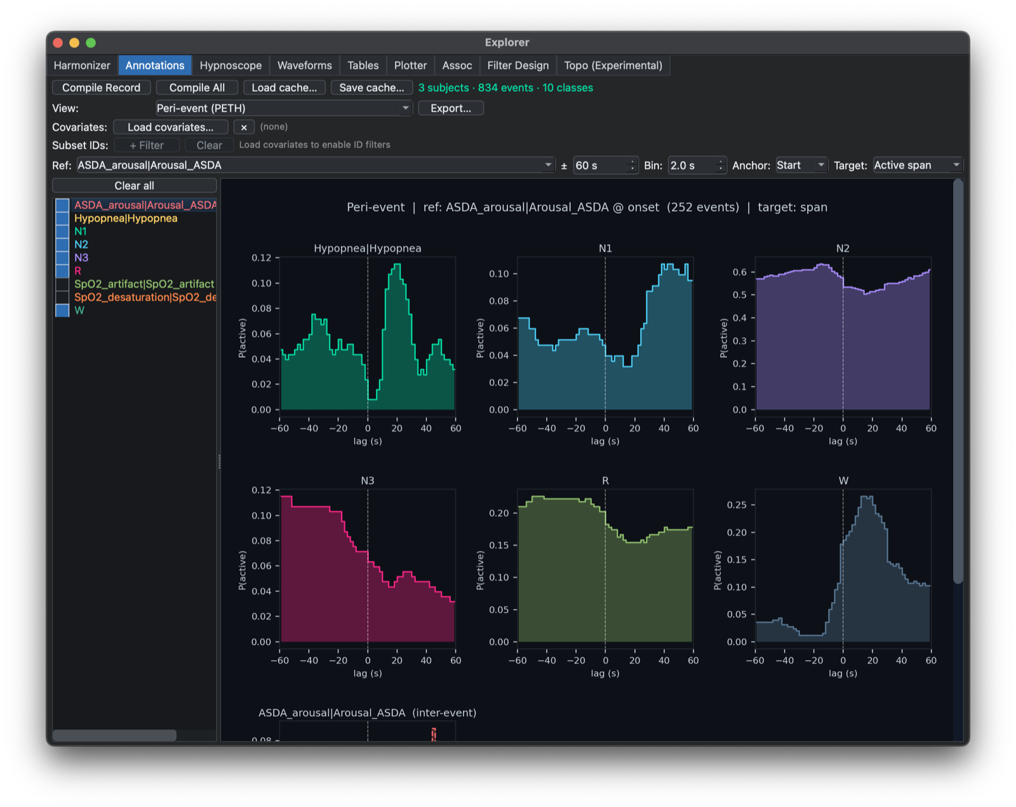Enable the SpO2_artifact|SpO2_artifact class checkbox
Screen dimensions: 1016x807
62,284
